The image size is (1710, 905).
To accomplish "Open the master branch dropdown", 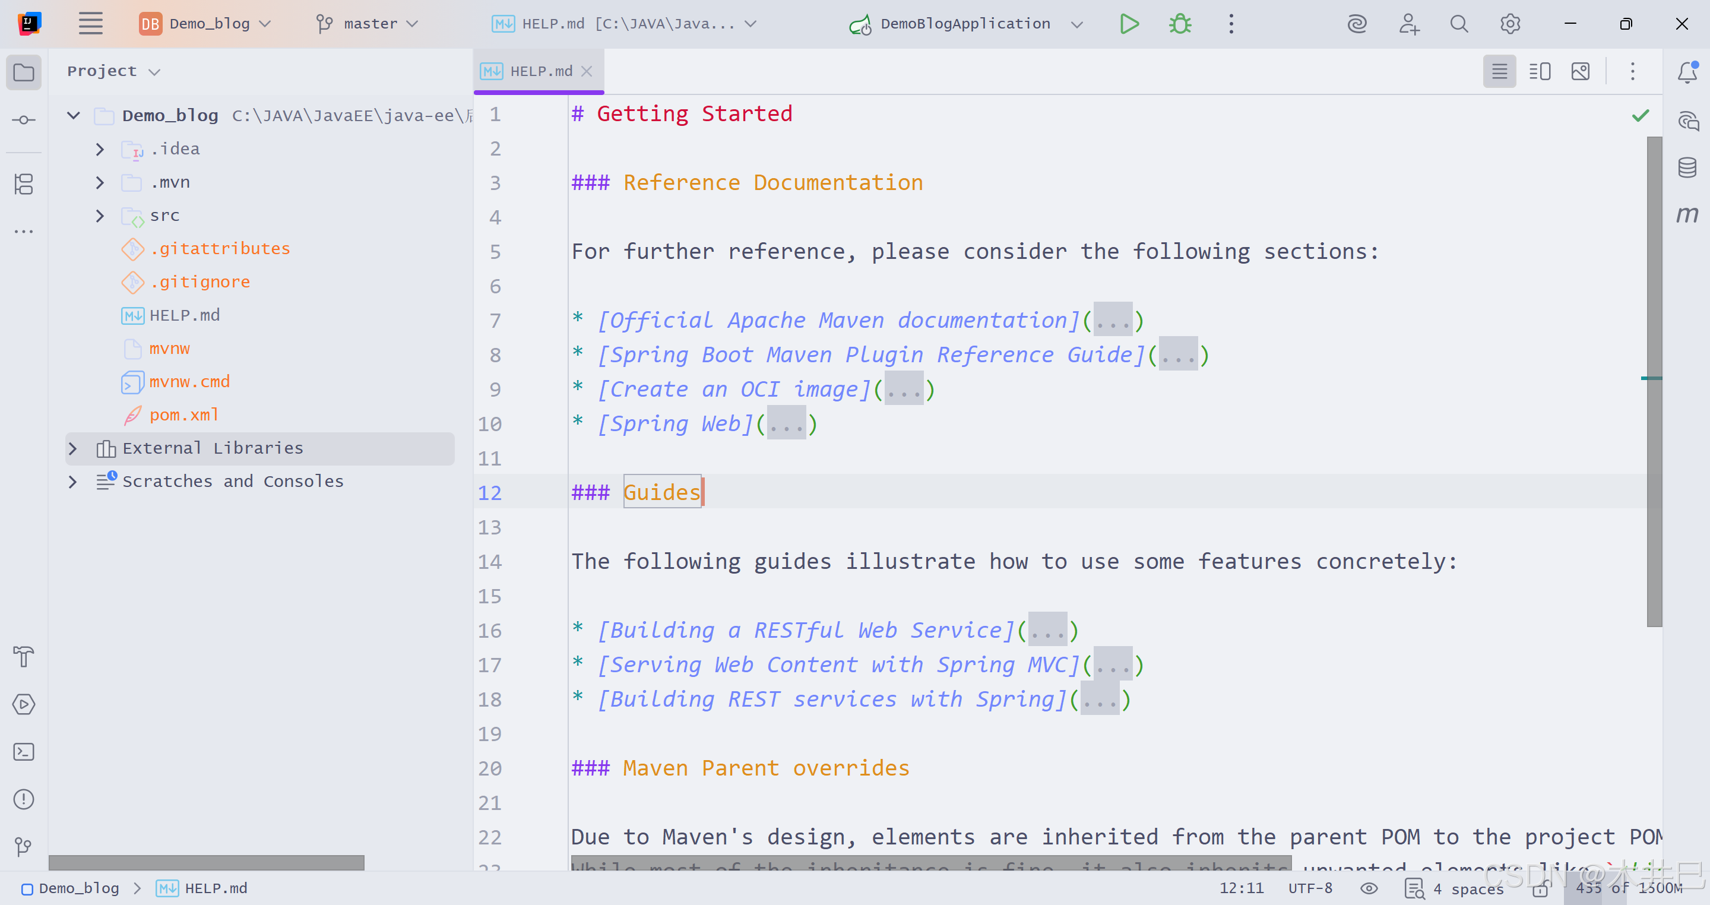I will click(368, 24).
